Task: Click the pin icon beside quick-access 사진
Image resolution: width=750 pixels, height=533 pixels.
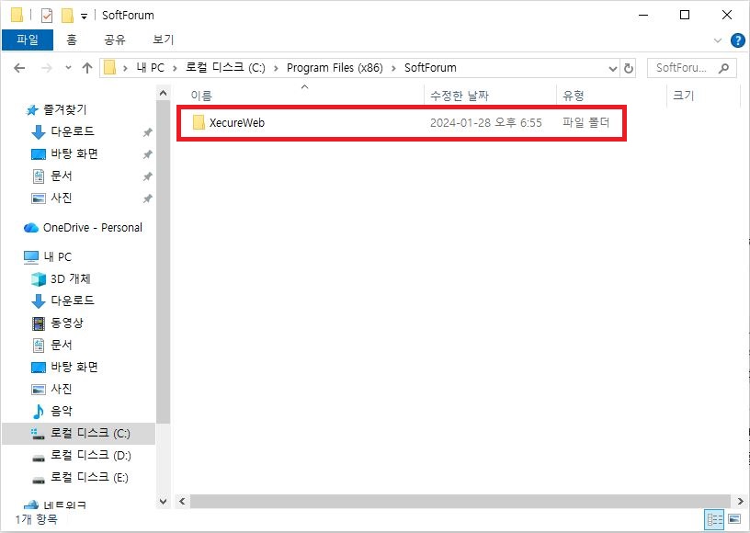Action: pyautogui.click(x=147, y=198)
